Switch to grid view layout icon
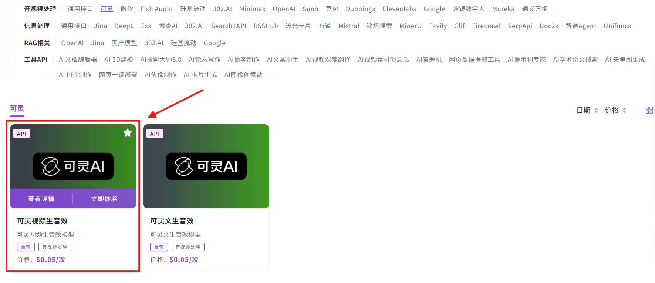 tap(649, 110)
